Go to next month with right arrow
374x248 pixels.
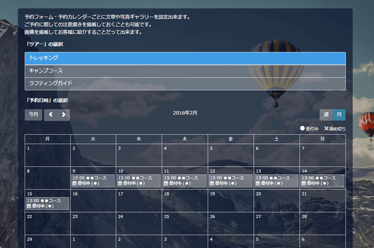coord(64,115)
